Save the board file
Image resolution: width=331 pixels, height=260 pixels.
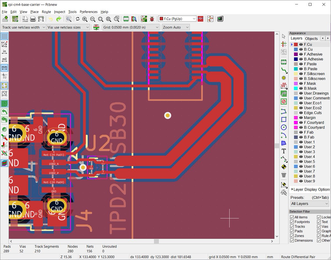6,19
